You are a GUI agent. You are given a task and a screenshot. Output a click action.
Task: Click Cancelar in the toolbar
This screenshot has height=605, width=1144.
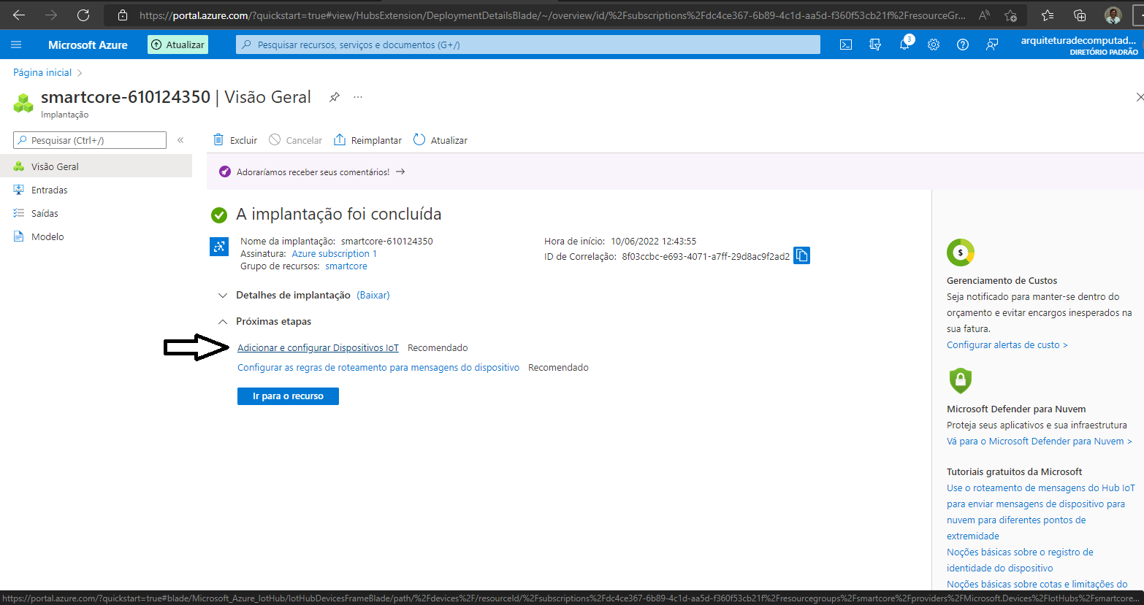click(295, 140)
